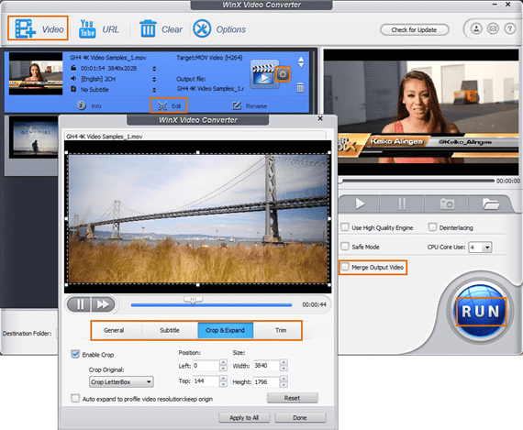Rename the GH4 video output file

(250, 105)
